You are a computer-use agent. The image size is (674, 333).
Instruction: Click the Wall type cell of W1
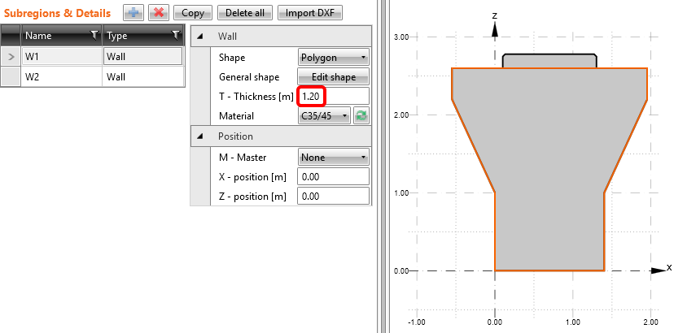point(142,57)
